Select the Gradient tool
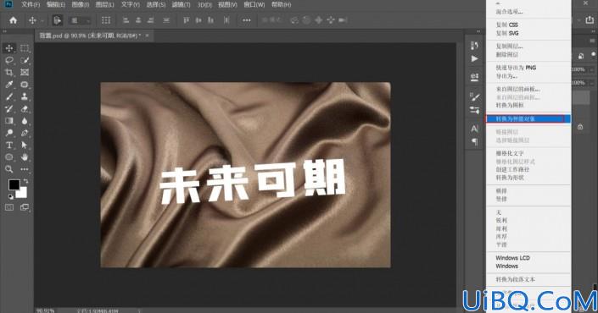598x313 pixels. pos(9,121)
